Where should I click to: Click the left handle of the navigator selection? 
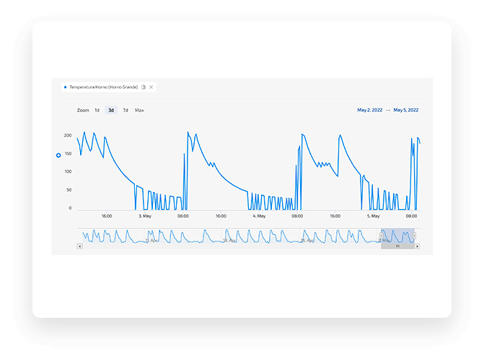(x=381, y=236)
